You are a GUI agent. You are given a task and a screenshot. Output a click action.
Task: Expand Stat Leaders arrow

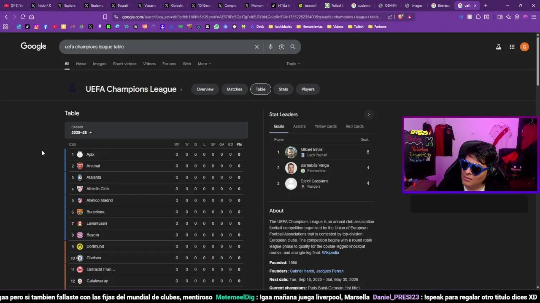(369, 114)
